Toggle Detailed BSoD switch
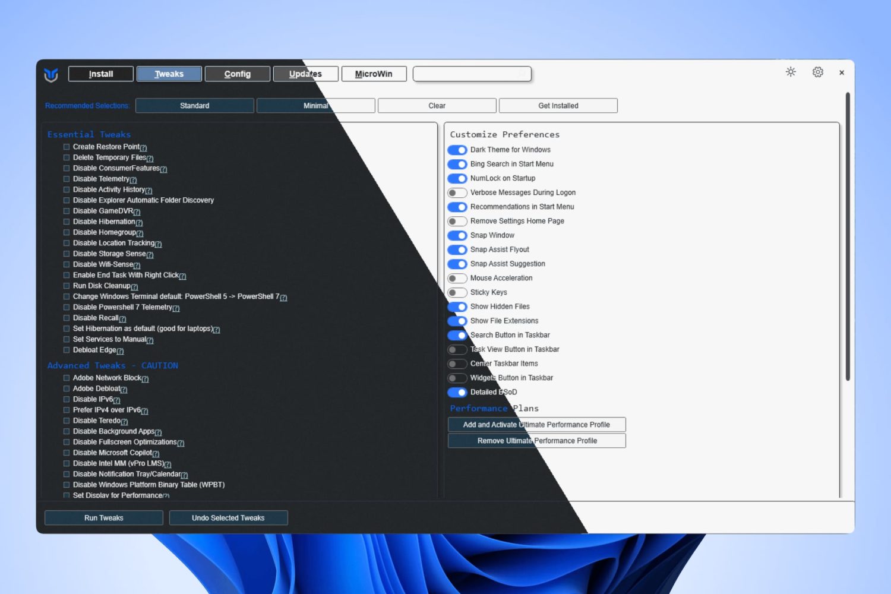This screenshot has height=594, width=891. (457, 393)
